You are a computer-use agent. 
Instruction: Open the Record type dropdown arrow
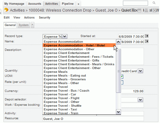coord(65,36)
